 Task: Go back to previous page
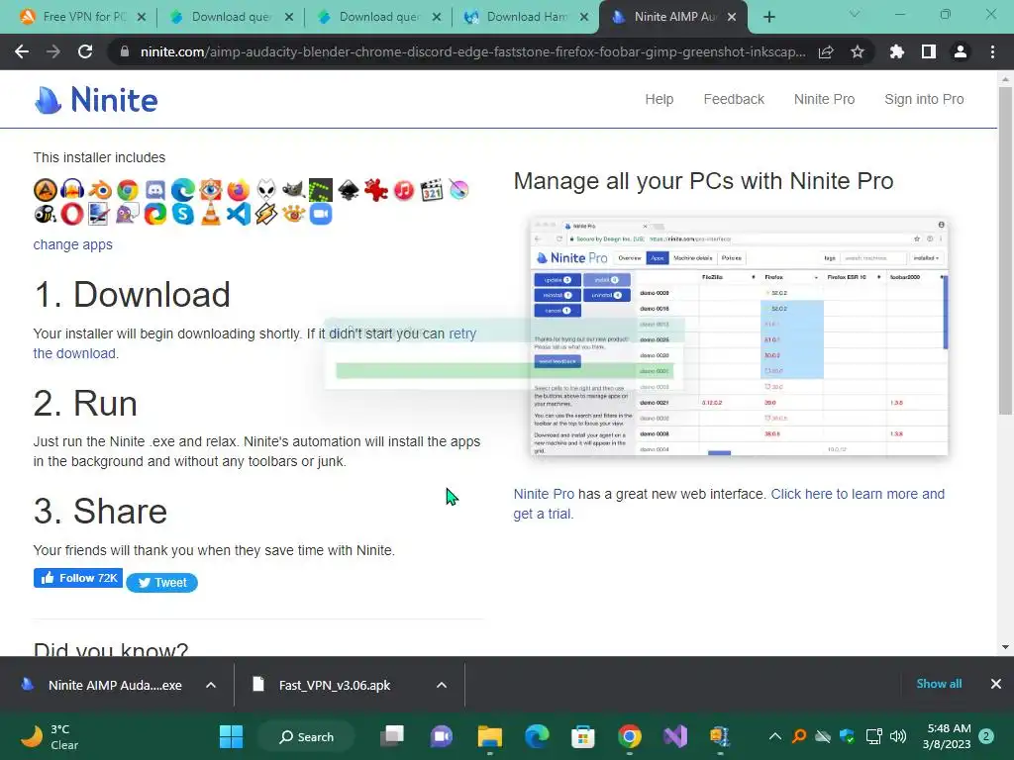coord(22,51)
